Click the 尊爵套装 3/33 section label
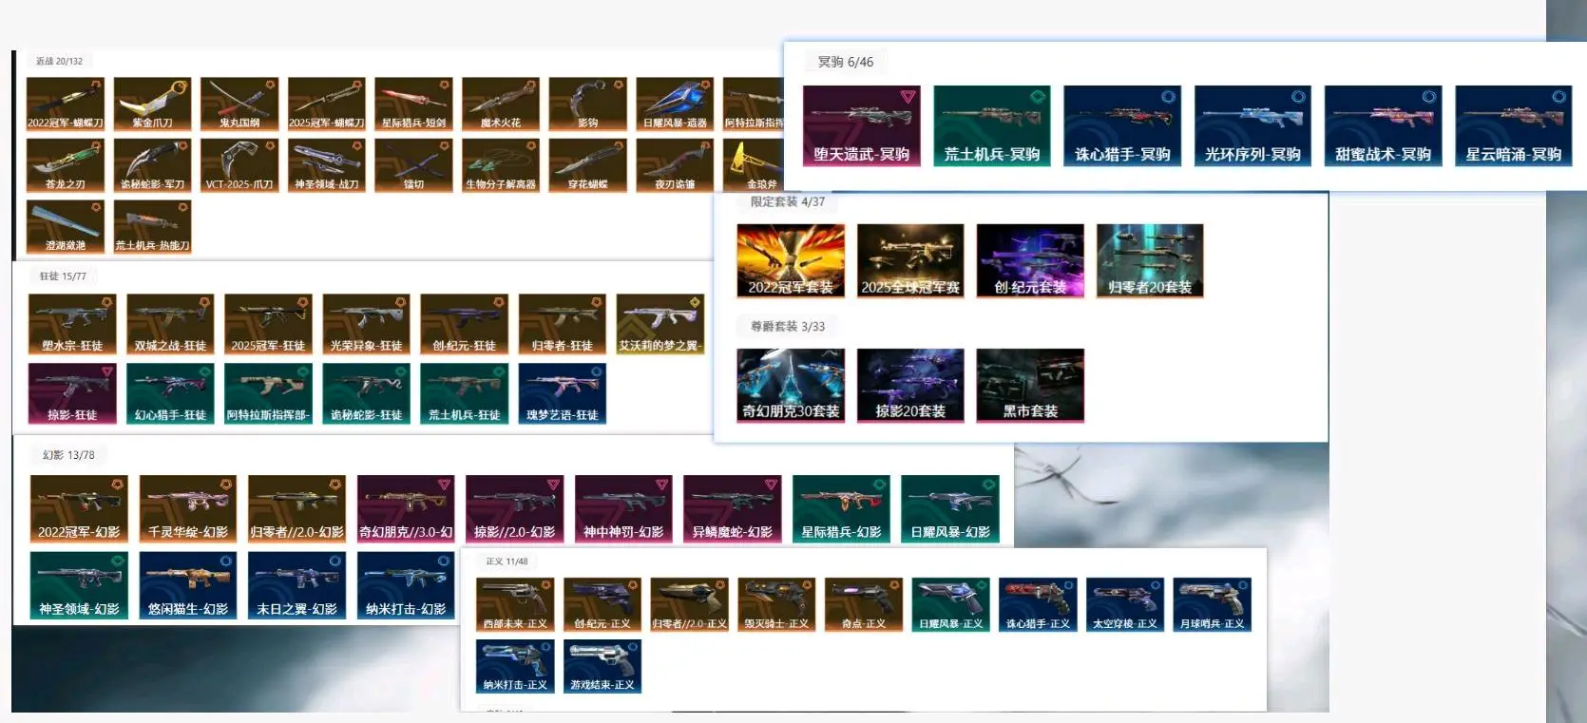1587x723 pixels. [787, 326]
